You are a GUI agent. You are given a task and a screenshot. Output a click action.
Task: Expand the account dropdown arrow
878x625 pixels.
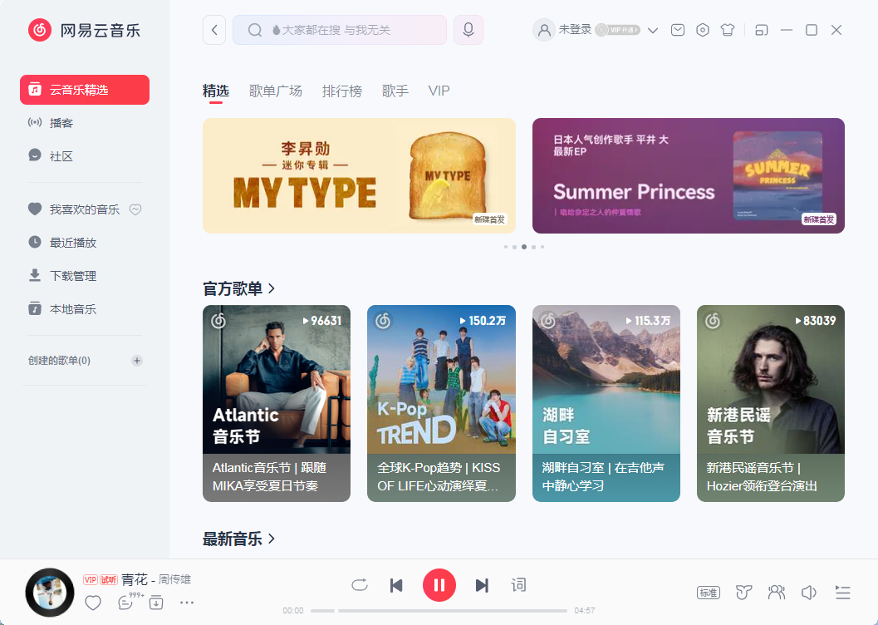click(652, 30)
